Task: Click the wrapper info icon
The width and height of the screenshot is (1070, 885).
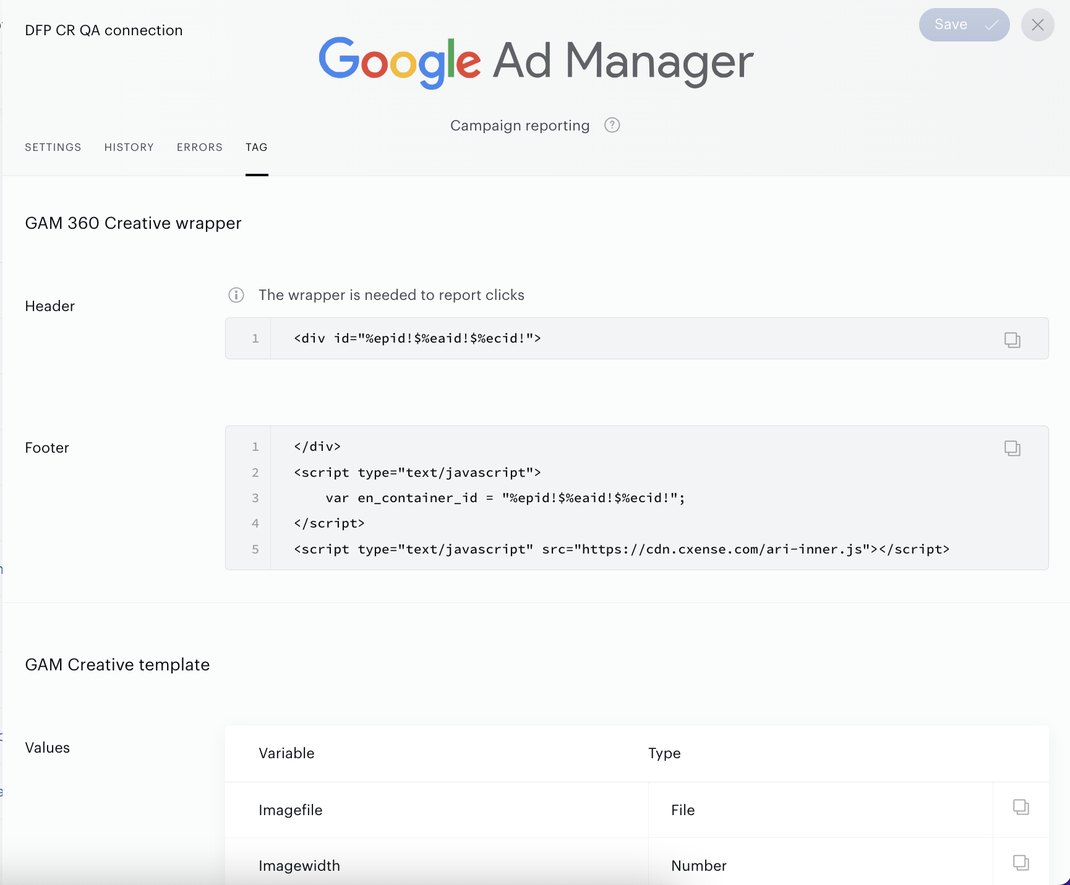Action: coord(236,295)
